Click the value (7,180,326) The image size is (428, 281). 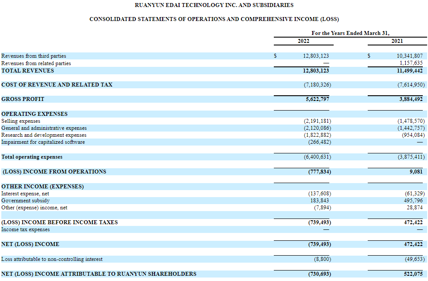(318, 85)
